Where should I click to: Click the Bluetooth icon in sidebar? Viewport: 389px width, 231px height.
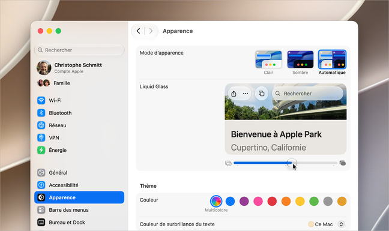coord(41,113)
